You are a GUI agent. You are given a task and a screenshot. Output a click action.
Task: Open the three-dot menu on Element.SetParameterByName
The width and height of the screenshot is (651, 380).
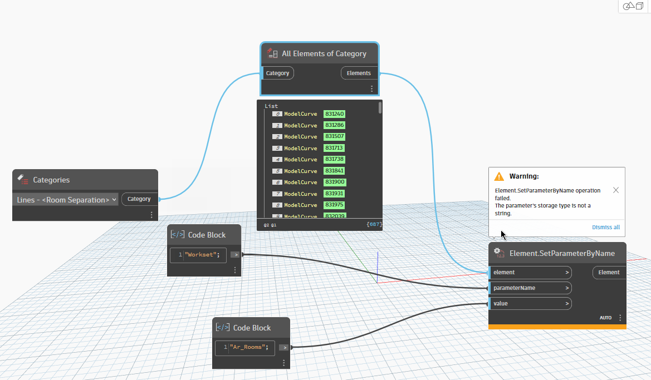click(x=620, y=317)
